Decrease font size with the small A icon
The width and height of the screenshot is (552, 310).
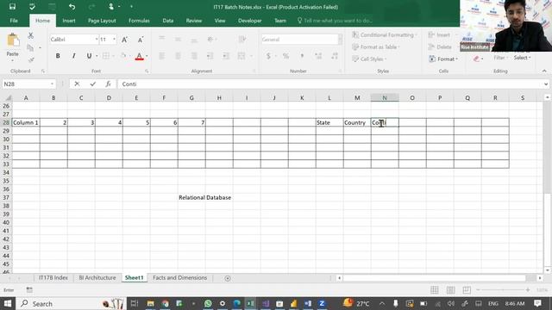pos(141,40)
